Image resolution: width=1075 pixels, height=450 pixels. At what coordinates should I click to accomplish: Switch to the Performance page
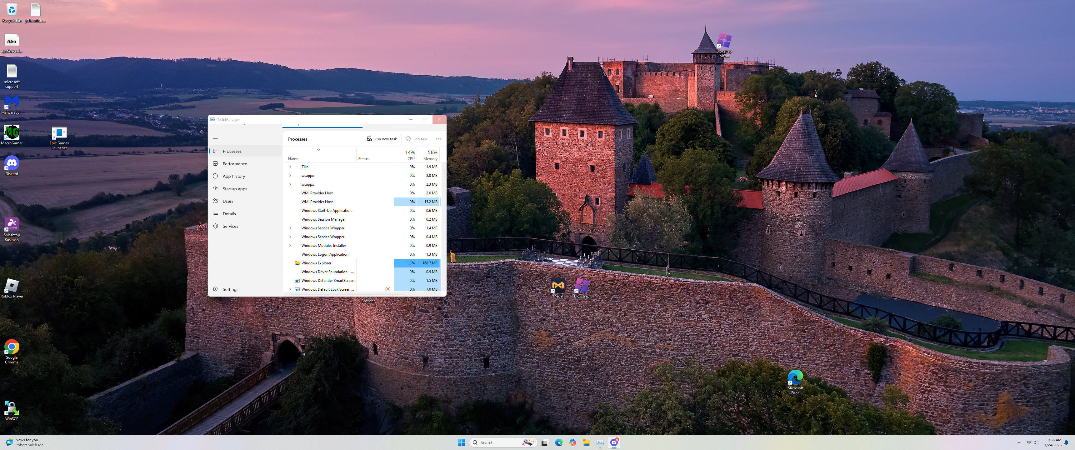(234, 164)
